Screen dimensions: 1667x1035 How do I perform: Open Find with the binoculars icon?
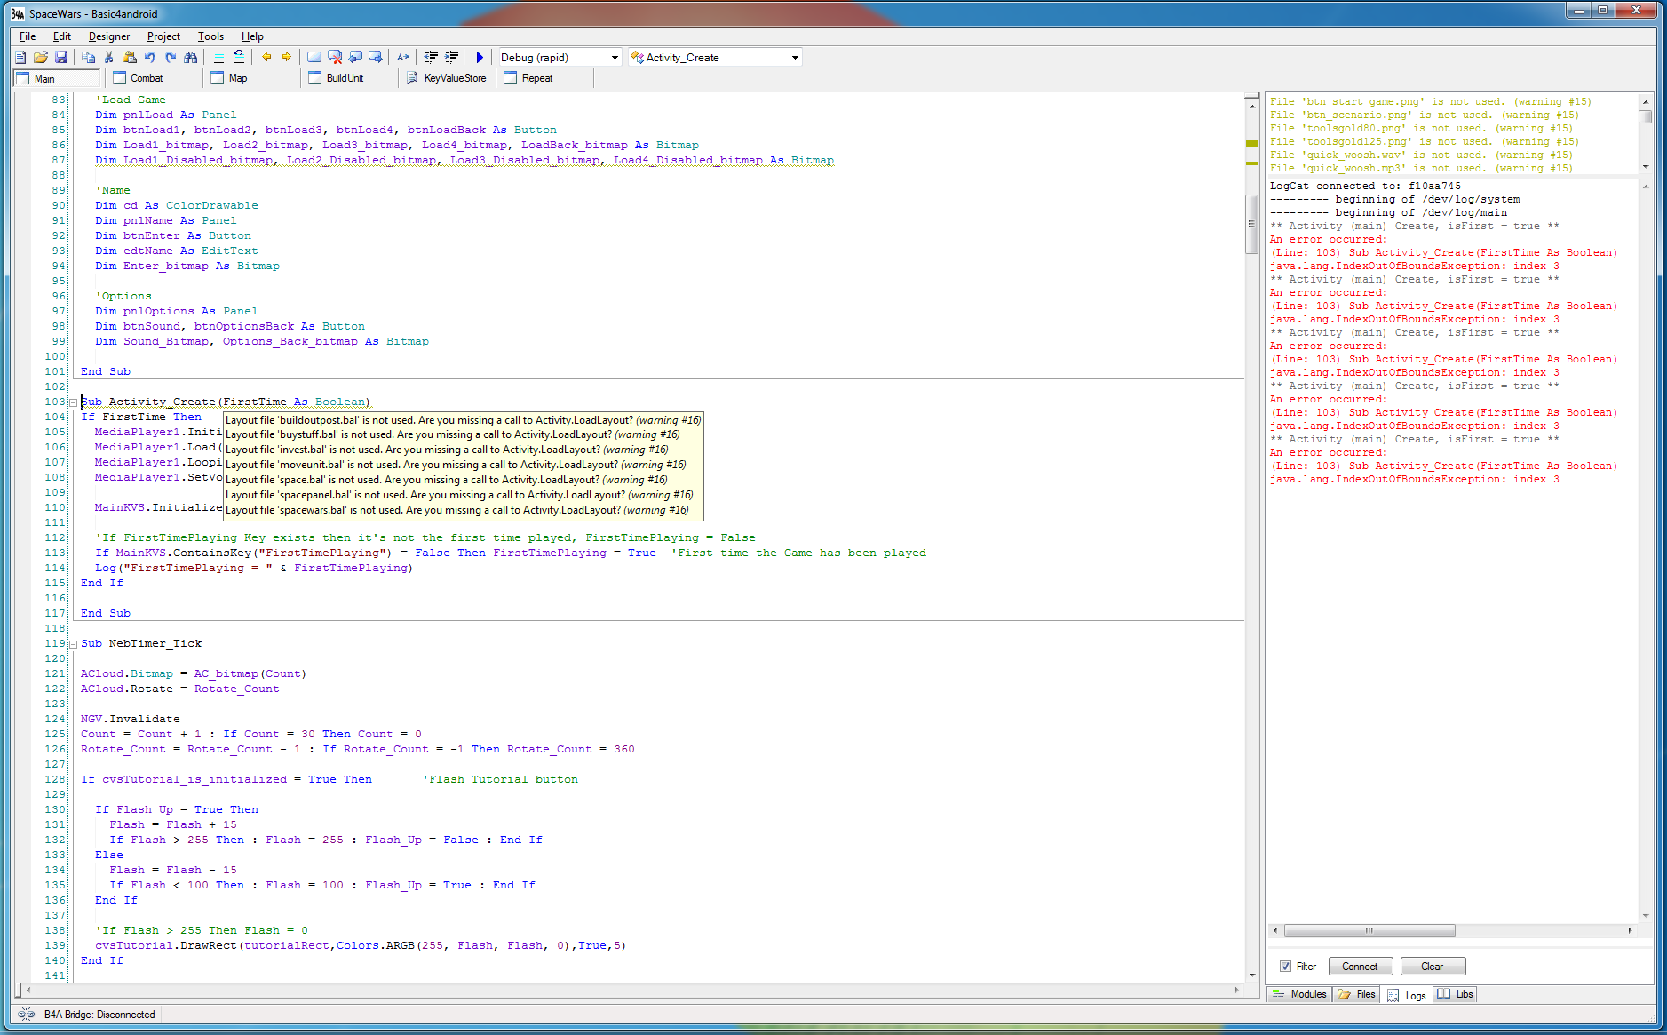coord(190,57)
